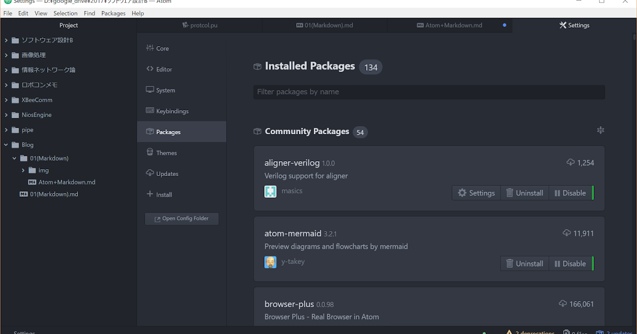Open the System settings section
637x334 pixels.
coord(182,90)
